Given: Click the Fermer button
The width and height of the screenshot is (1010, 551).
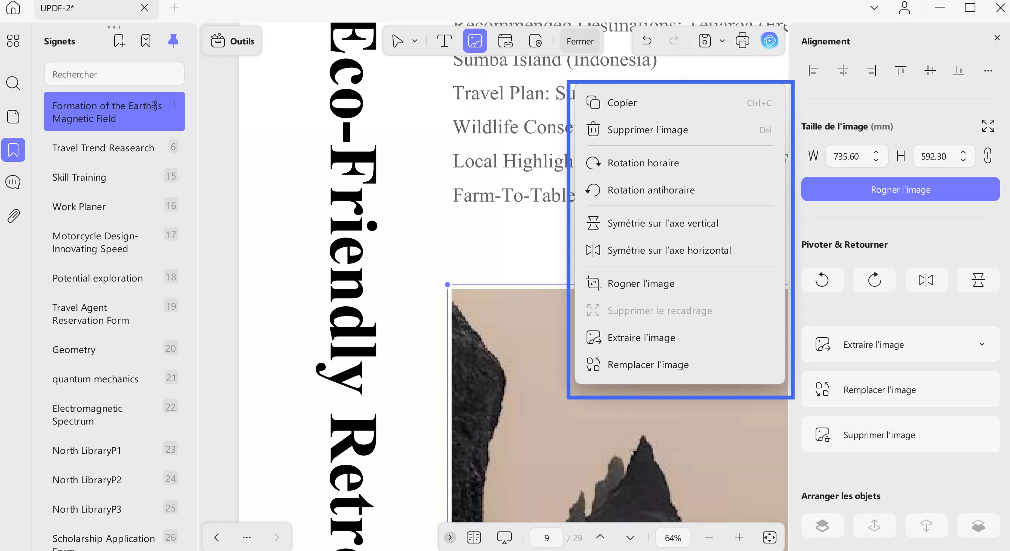Looking at the screenshot, I should [x=579, y=41].
